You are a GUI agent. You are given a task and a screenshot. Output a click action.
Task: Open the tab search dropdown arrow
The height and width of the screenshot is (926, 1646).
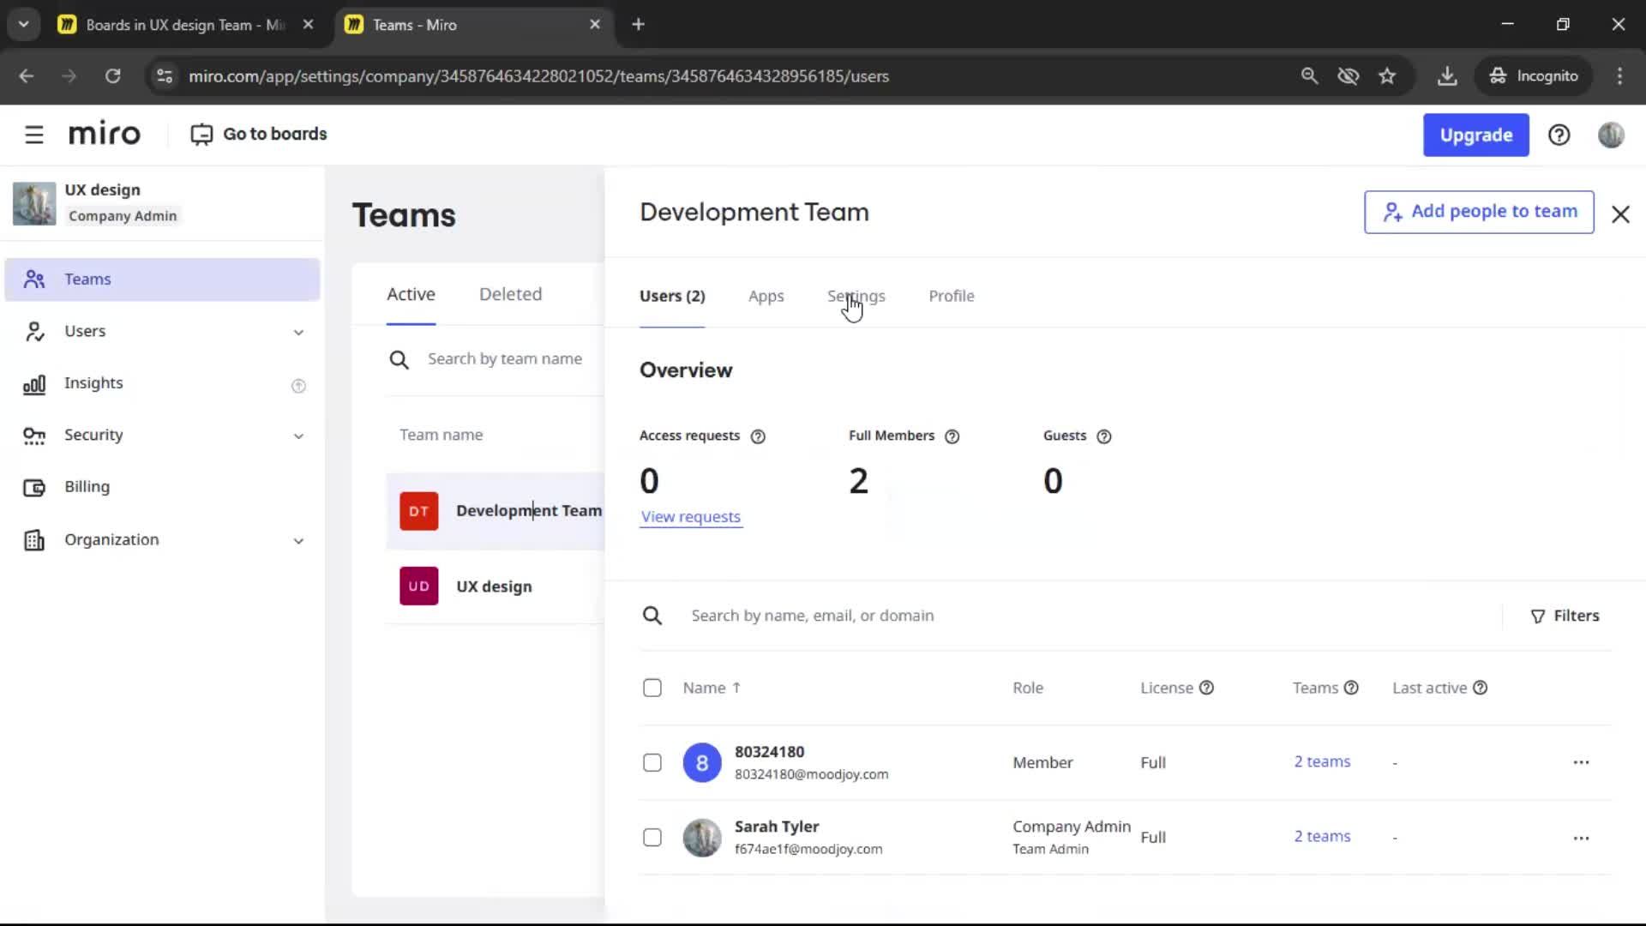click(24, 25)
